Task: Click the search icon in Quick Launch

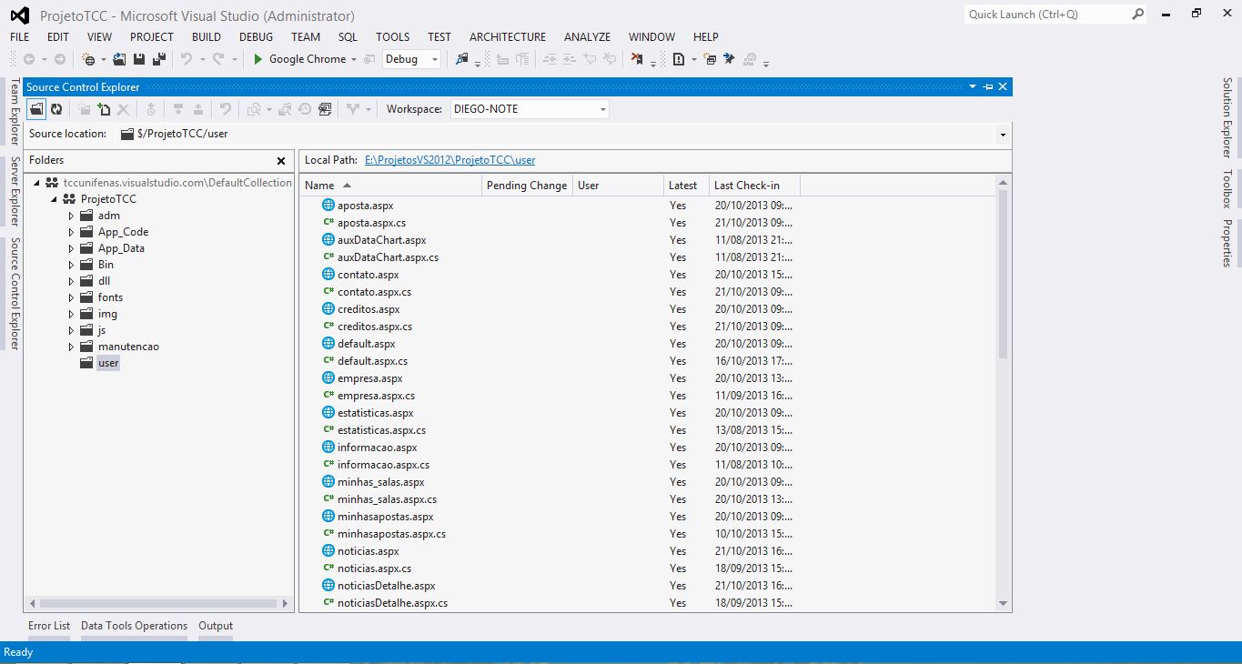Action: pos(1137,15)
